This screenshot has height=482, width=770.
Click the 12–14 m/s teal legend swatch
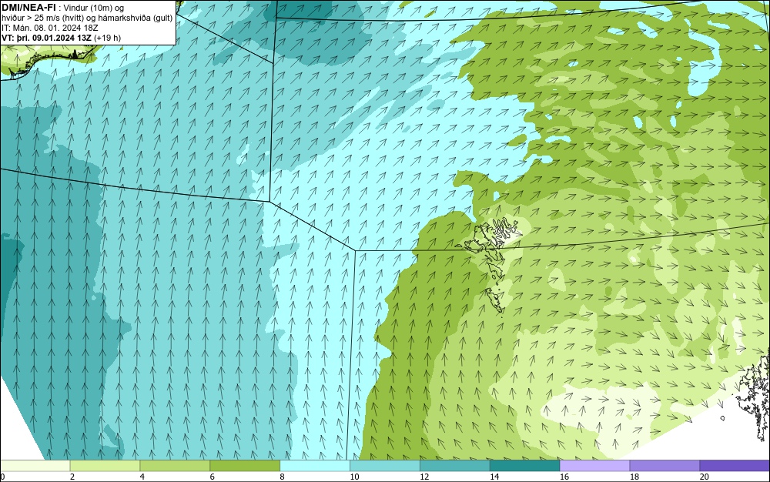point(455,466)
